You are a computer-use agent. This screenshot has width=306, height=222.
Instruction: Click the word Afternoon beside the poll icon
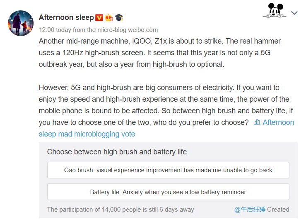pos(278,122)
